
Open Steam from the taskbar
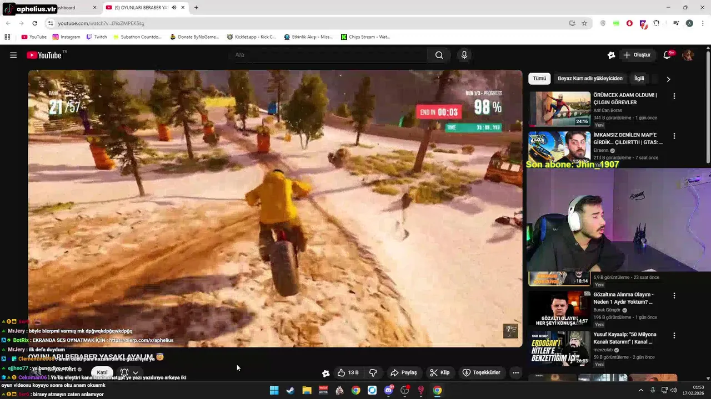(290, 390)
